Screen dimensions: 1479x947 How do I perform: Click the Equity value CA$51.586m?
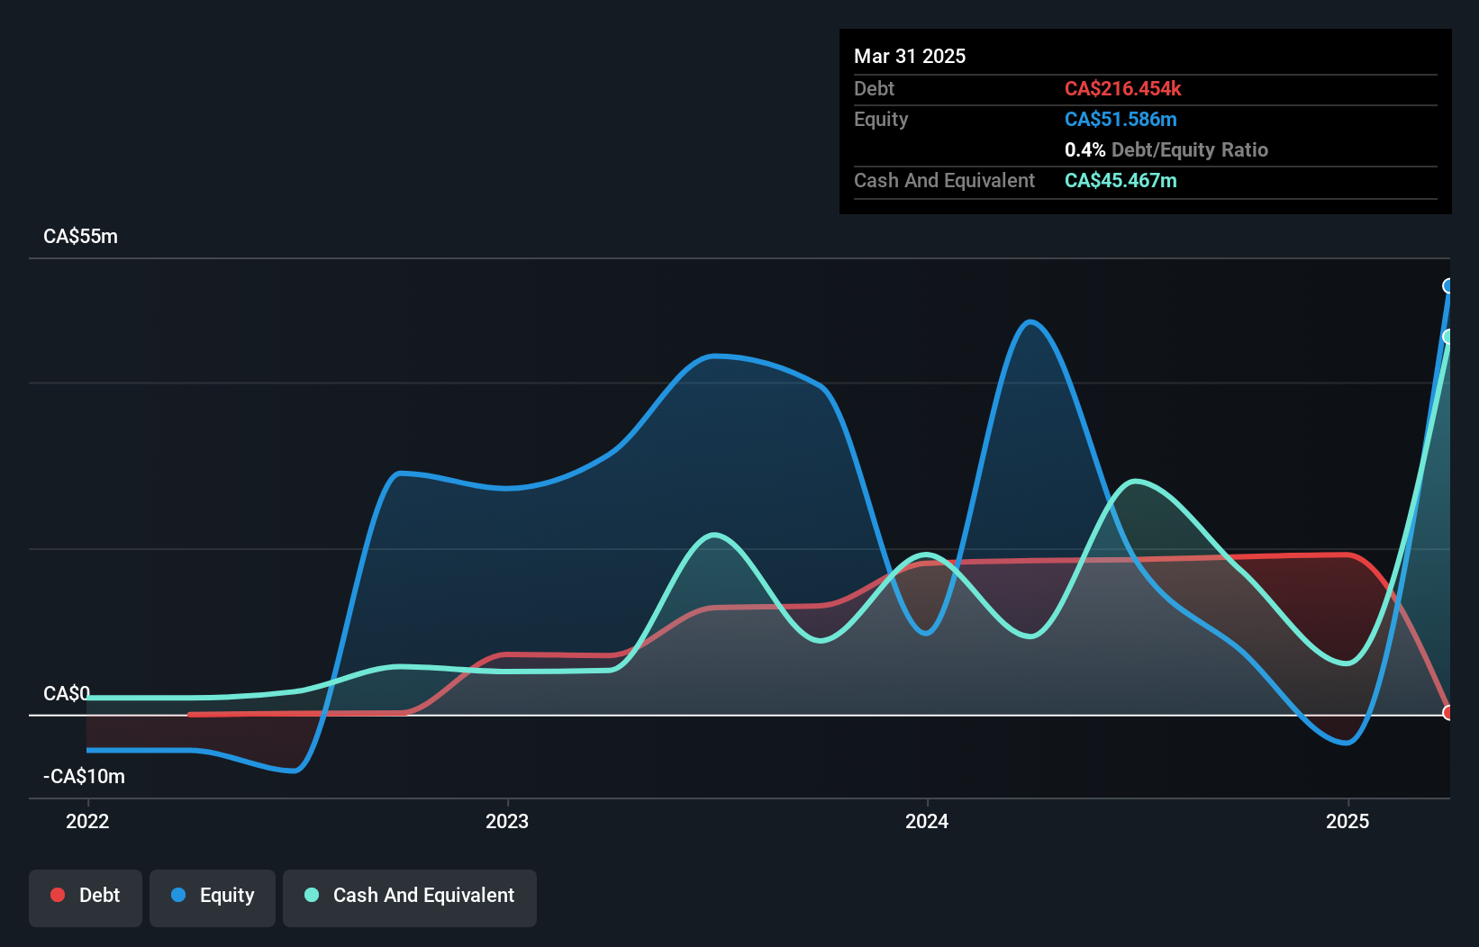tap(1121, 119)
